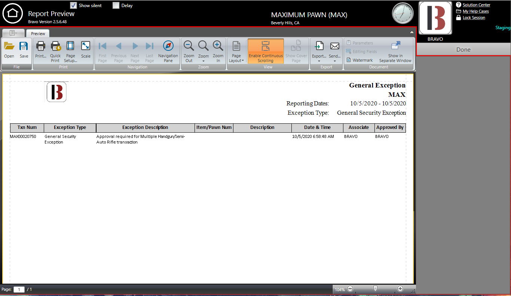Open My Help Cases link
The height and width of the screenshot is (296, 511).
coord(475,11)
